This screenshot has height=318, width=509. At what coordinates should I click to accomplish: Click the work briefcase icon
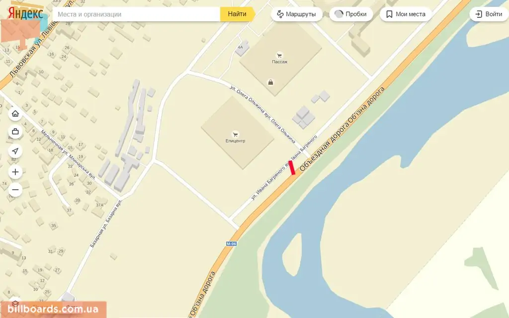point(15,132)
